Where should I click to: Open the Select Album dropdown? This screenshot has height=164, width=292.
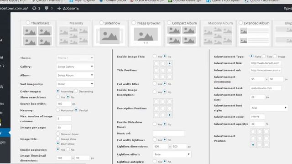coord(75,75)
